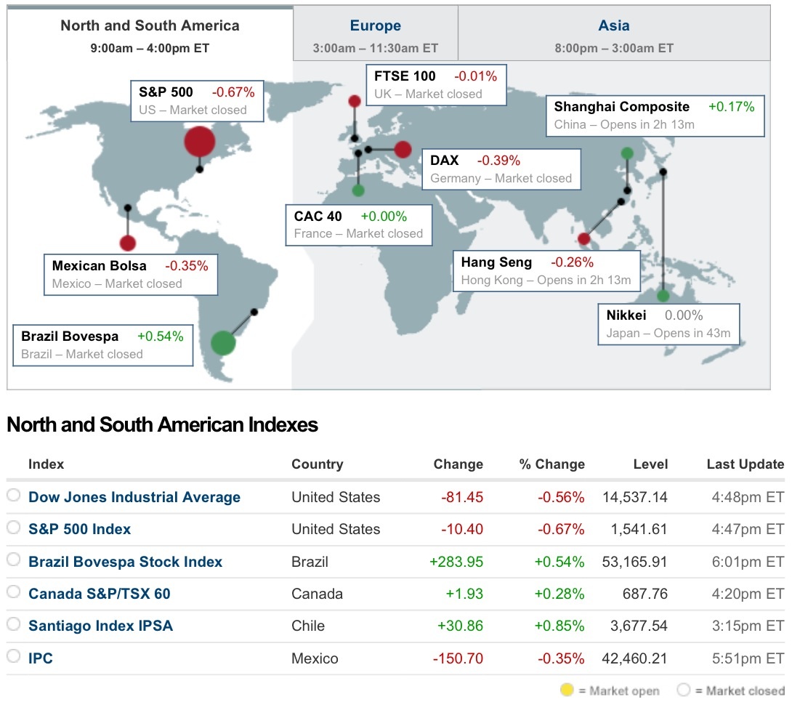
Task: Open the DAX Germany callout box
Action: coord(501,169)
